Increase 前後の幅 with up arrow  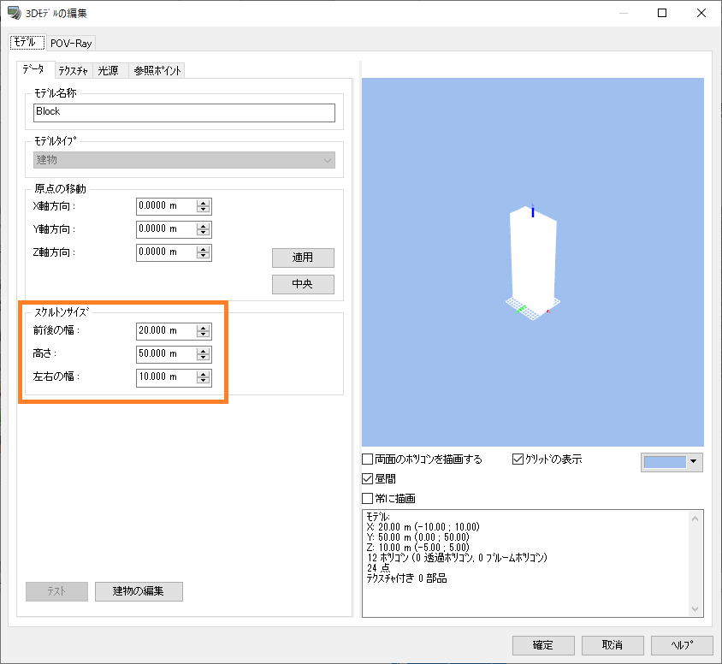click(203, 328)
